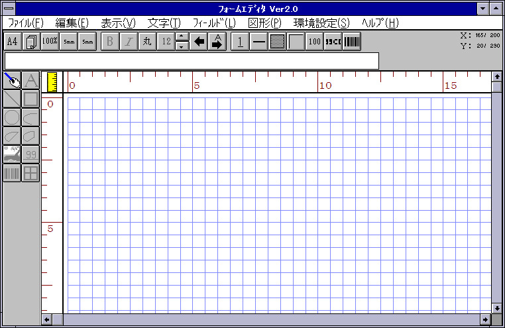Click the empty frame style button
Viewport: 505px width, 328px height.
click(296, 41)
